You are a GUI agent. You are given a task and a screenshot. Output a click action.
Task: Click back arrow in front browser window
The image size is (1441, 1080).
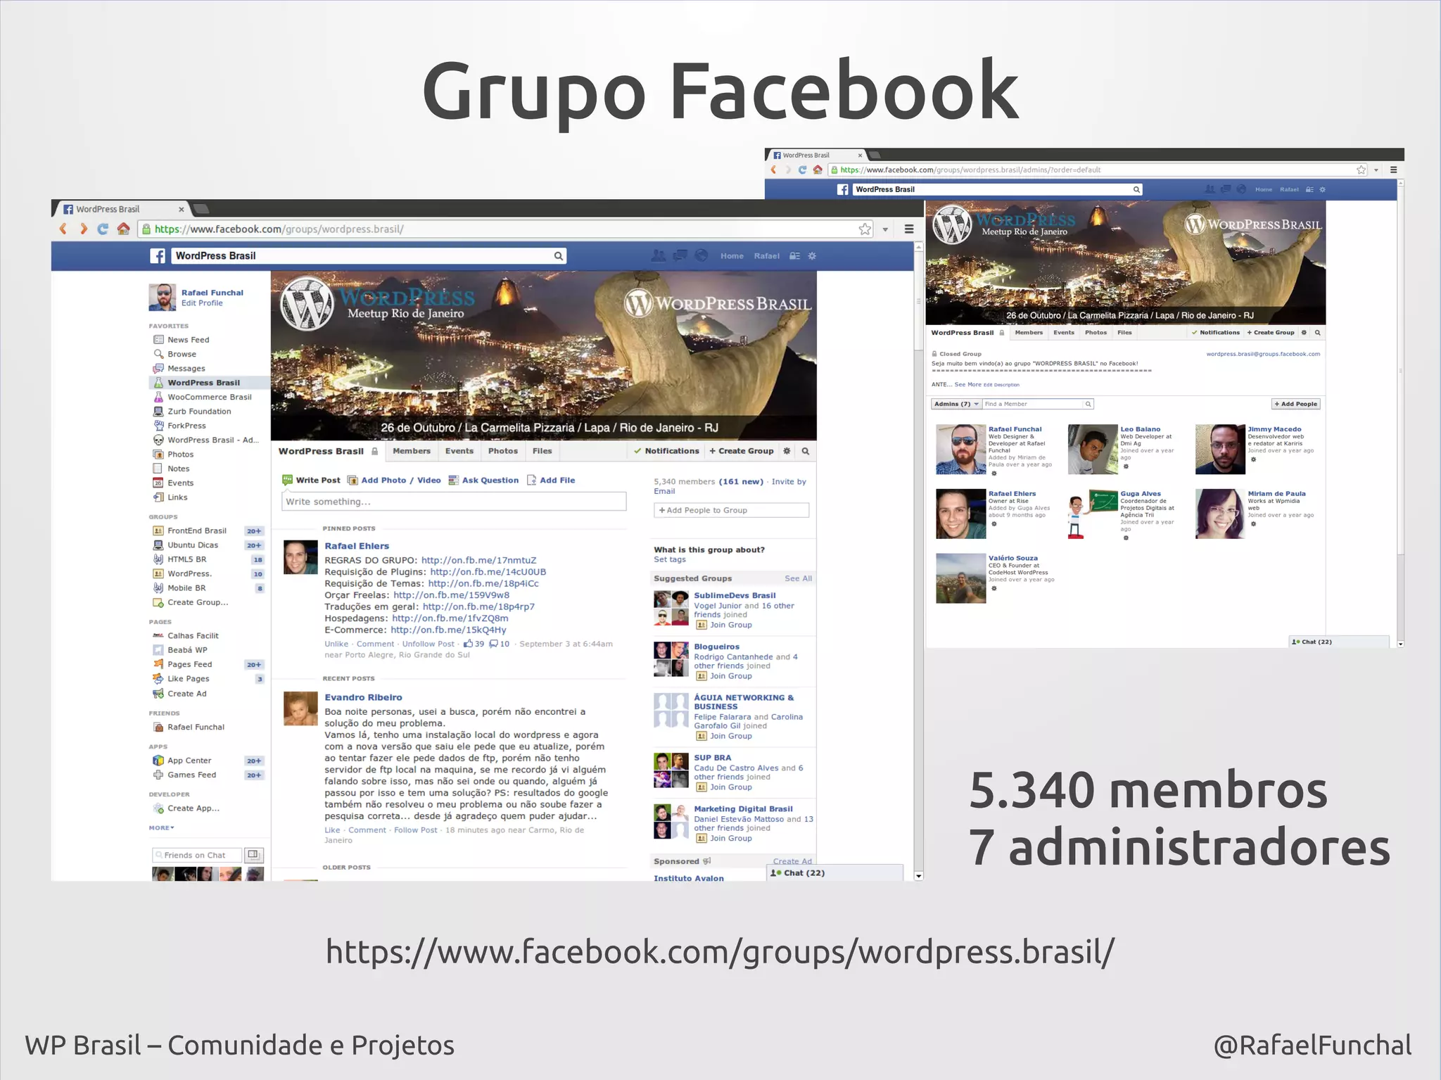click(x=63, y=229)
